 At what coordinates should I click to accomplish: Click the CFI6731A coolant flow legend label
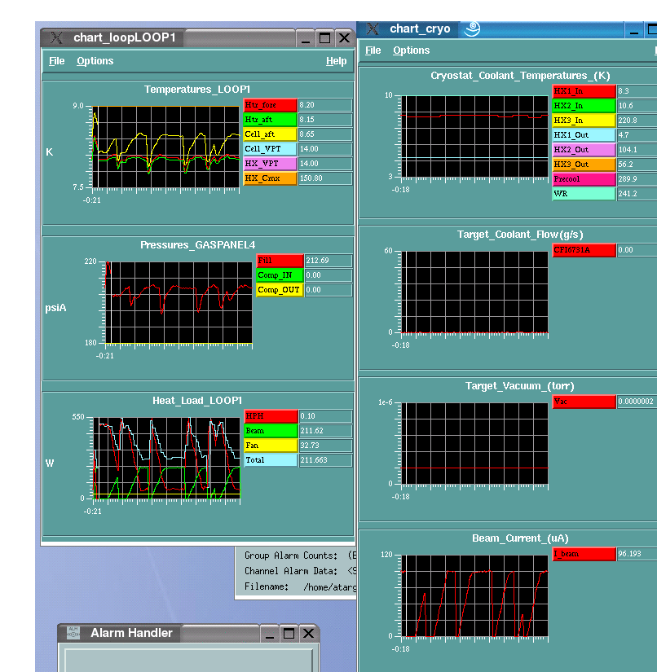coord(584,250)
